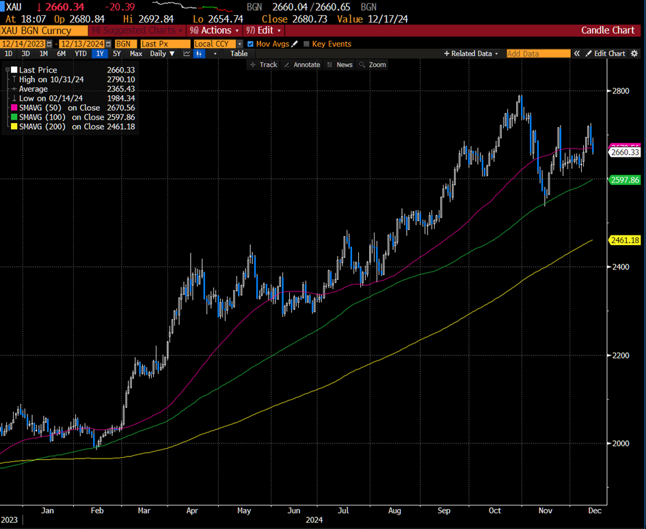
Task: Click the intraday sparkline in header
Action: click(192, 6)
